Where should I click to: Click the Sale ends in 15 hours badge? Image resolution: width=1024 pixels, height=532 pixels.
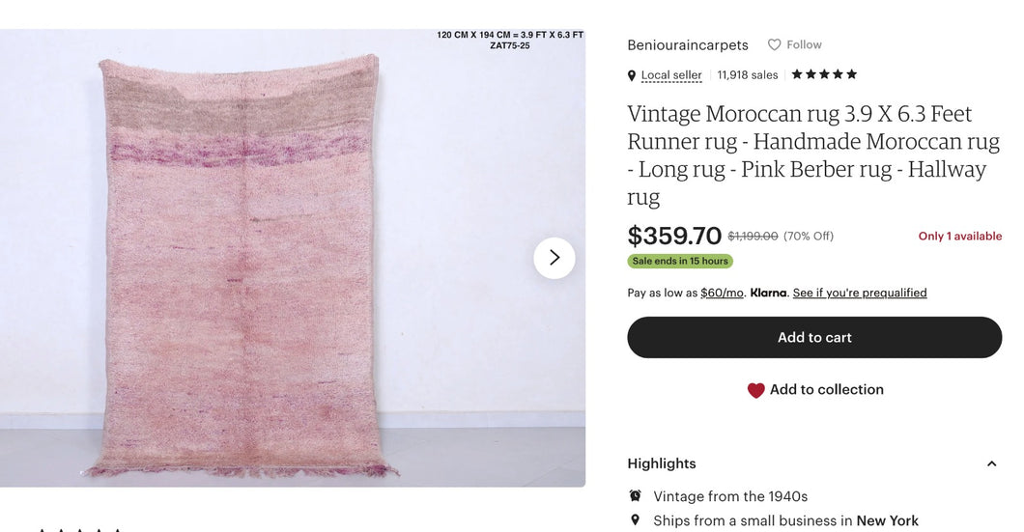[x=680, y=262]
